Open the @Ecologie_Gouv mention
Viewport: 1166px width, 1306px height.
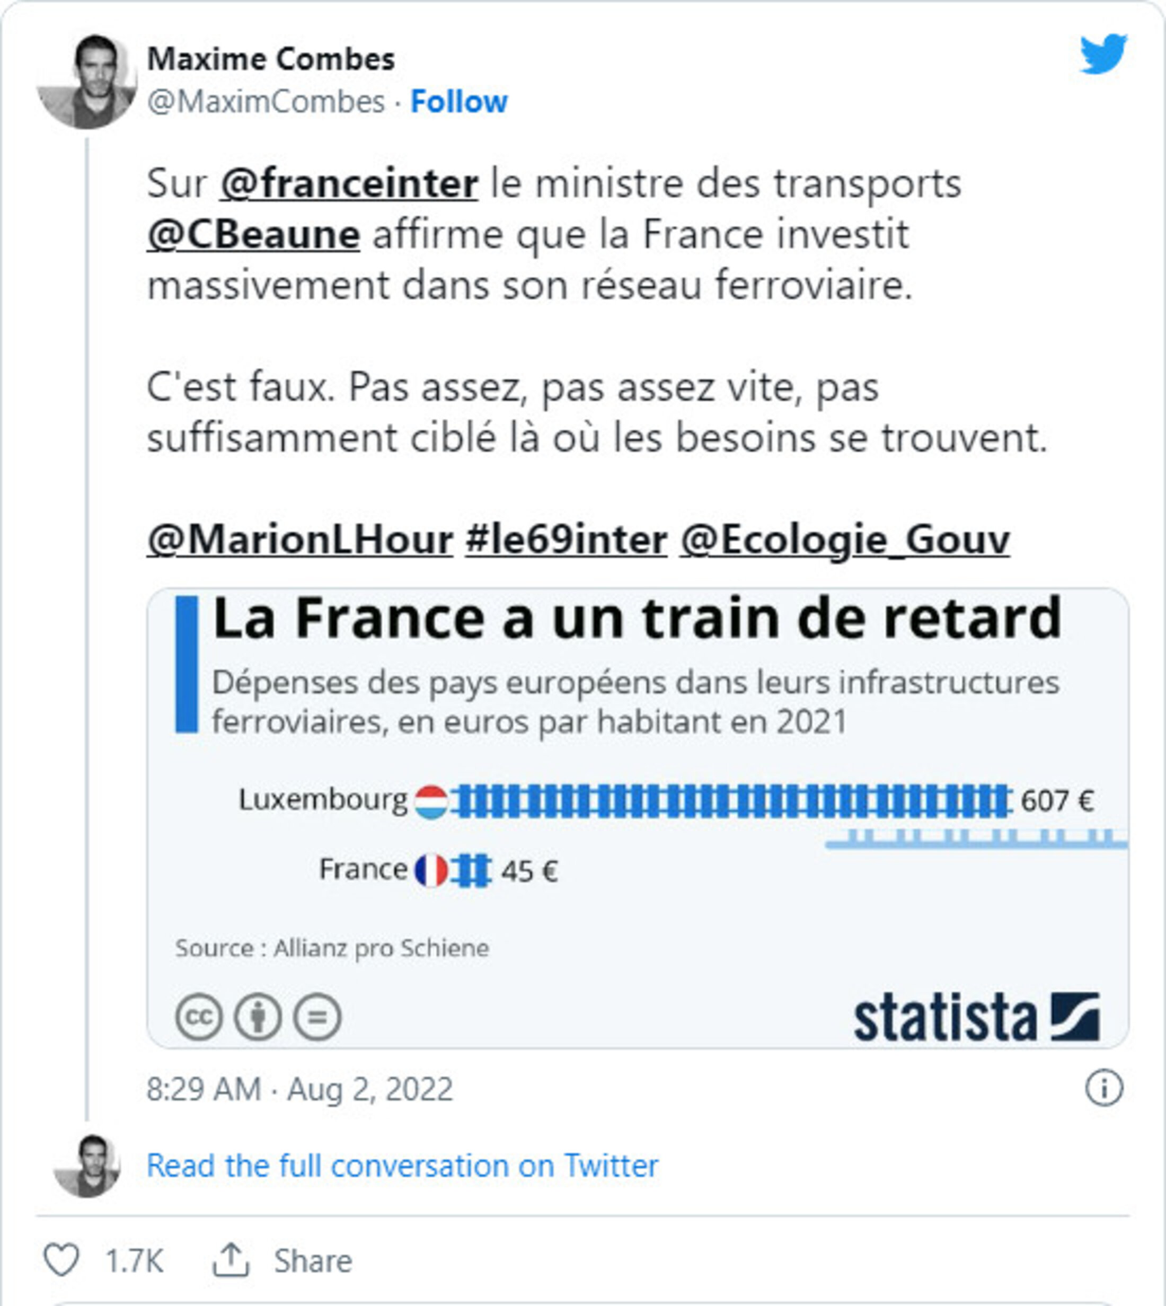click(x=845, y=540)
